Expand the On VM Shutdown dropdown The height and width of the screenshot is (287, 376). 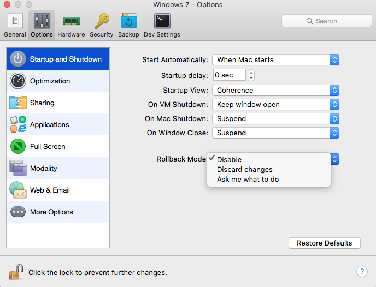pyautogui.click(x=275, y=105)
